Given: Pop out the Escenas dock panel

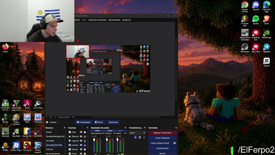Looking at the screenshot, I should click(x=65, y=128).
